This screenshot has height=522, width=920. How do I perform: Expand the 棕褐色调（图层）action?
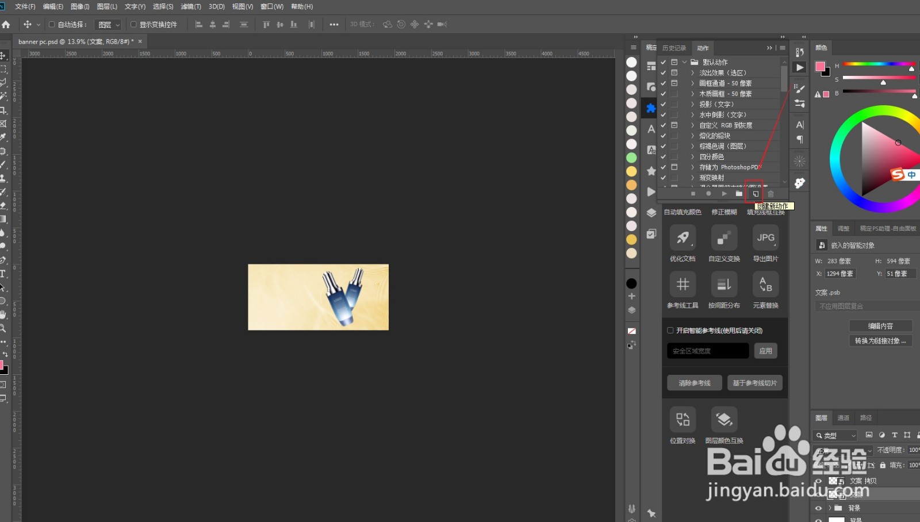692,146
